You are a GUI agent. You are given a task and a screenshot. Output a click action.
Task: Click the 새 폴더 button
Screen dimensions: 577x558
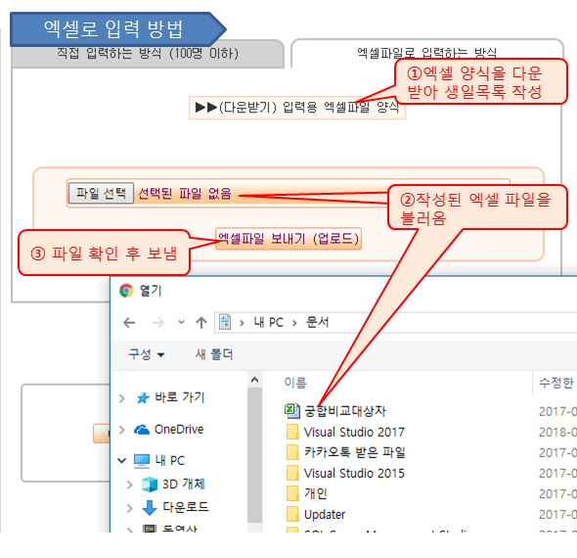click(214, 354)
